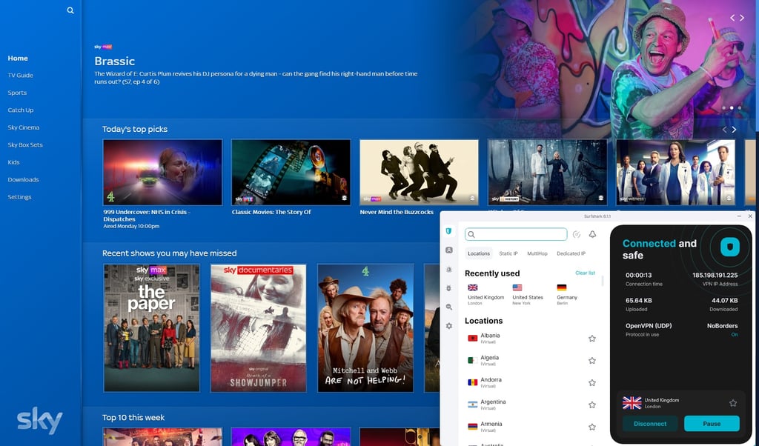Open Sports in the Sky sidebar

pyautogui.click(x=17, y=93)
